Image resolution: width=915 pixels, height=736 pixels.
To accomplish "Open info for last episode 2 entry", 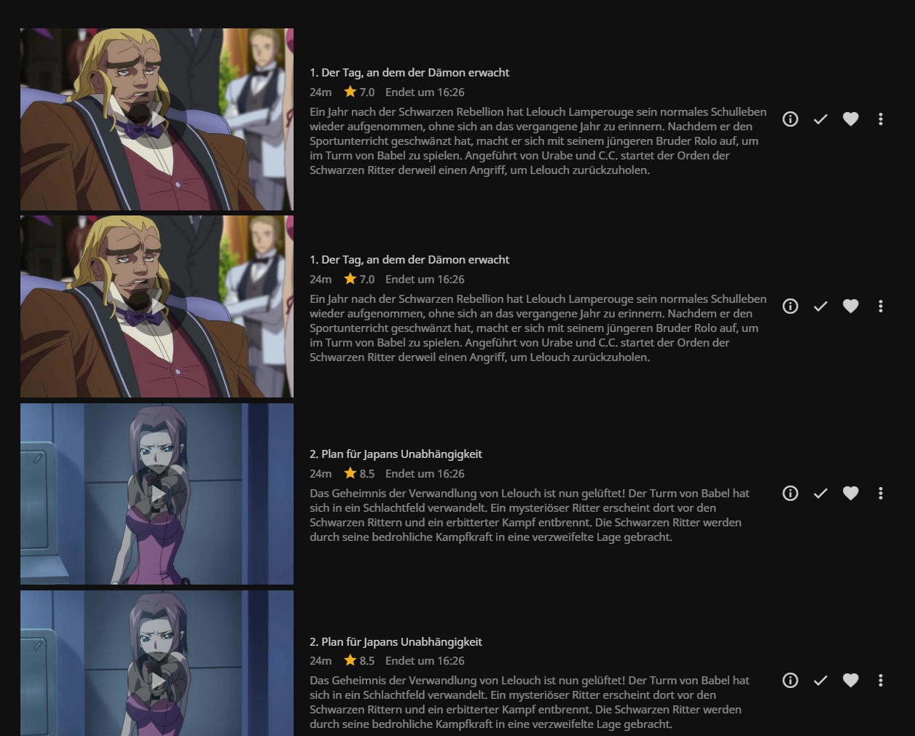I will 790,680.
